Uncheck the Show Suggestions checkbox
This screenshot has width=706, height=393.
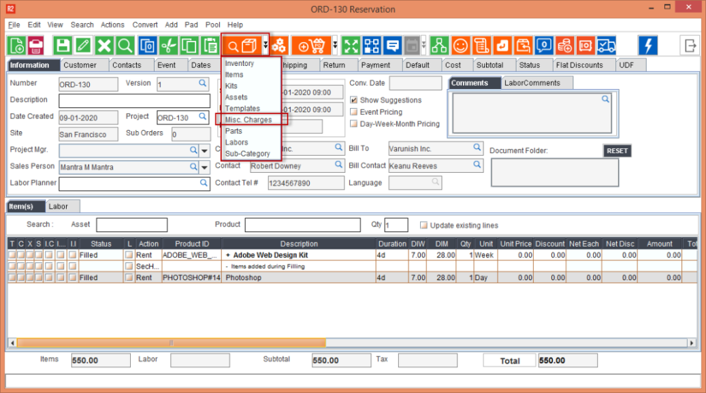pos(354,100)
